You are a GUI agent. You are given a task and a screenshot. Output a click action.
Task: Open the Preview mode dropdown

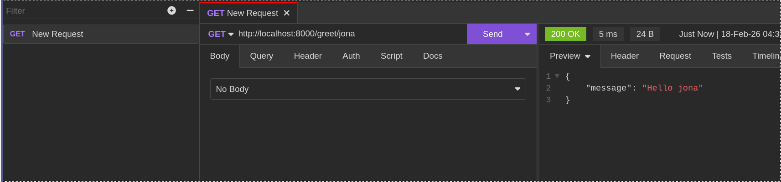(570, 56)
